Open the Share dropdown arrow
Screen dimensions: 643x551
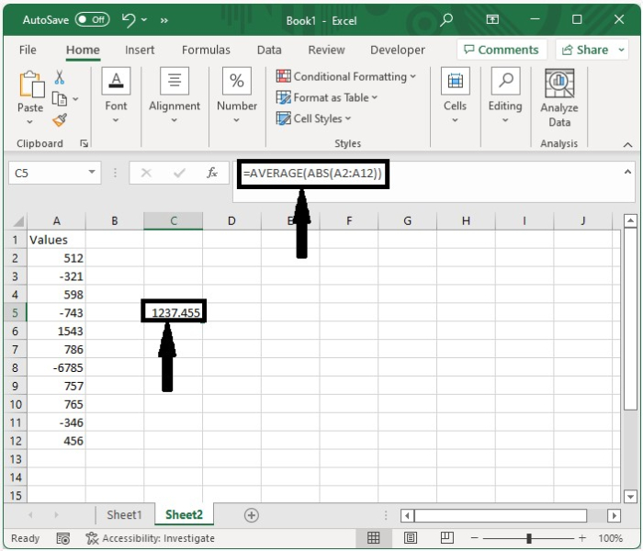tap(621, 50)
